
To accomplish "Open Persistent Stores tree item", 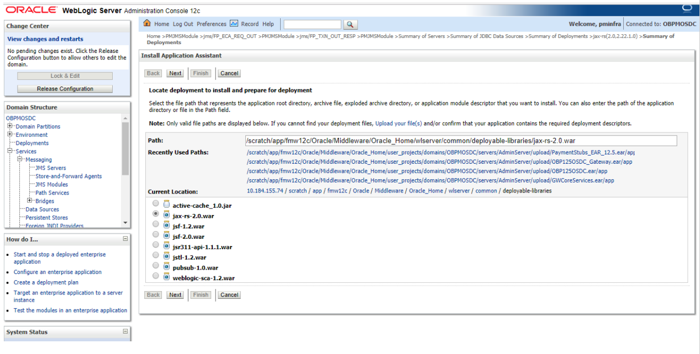I will (x=47, y=217).
